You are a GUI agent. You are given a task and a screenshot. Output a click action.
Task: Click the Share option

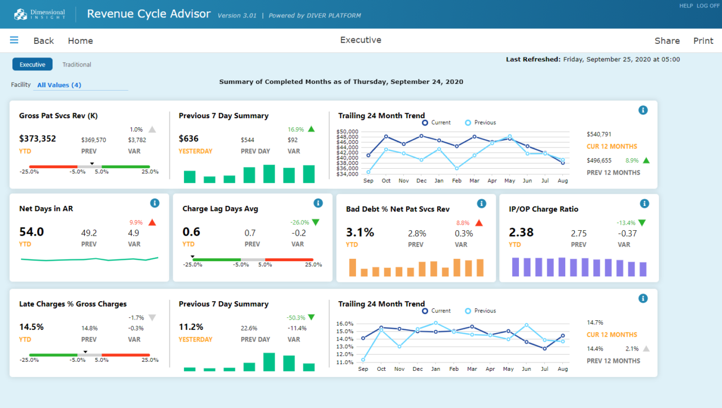point(667,41)
